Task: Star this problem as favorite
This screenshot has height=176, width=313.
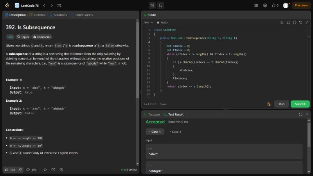Action: click(45, 170)
